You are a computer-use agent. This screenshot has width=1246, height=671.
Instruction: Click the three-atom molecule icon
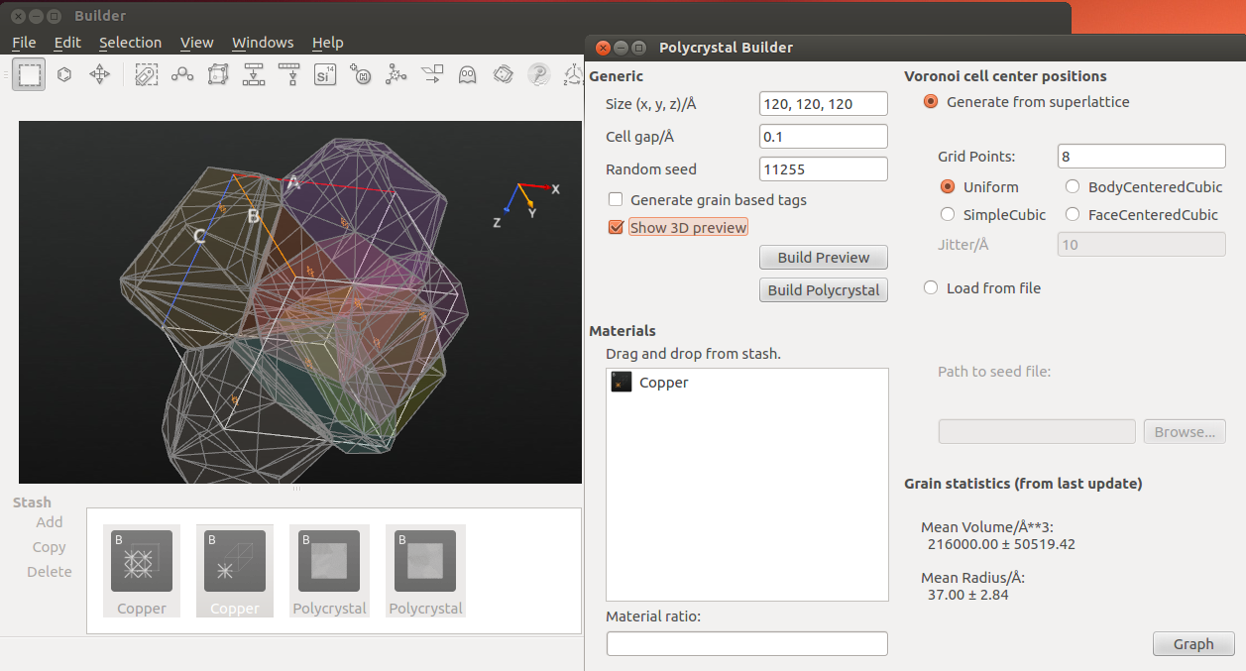tap(181, 74)
